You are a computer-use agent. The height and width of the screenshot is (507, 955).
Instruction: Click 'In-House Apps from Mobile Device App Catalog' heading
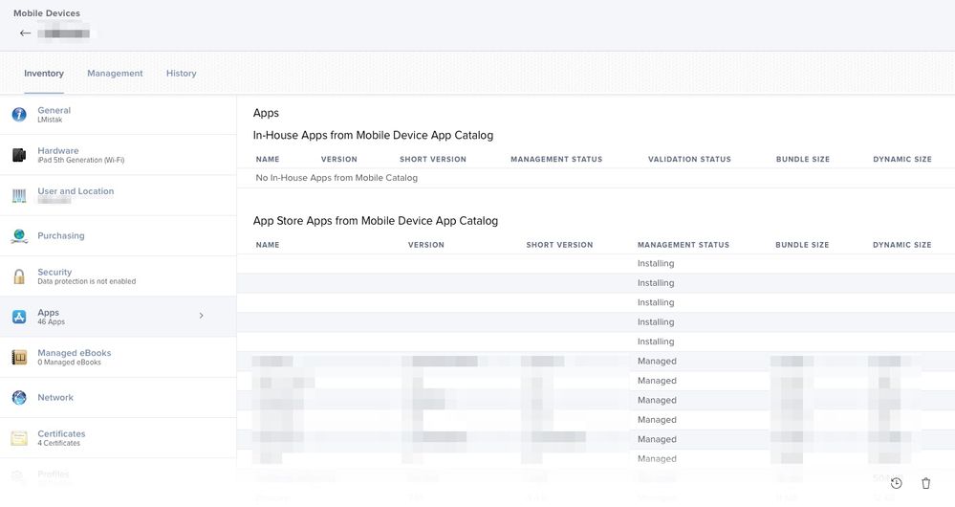[374, 135]
